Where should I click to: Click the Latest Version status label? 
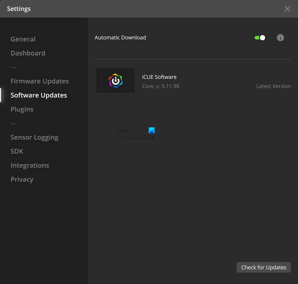coord(273,86)
